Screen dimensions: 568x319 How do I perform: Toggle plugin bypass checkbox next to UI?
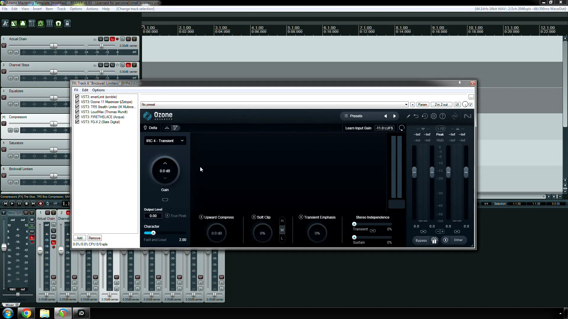[x=471, y=105]
